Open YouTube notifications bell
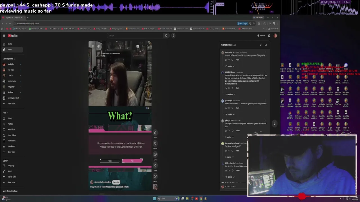360x202 pixels. (269, 36)
